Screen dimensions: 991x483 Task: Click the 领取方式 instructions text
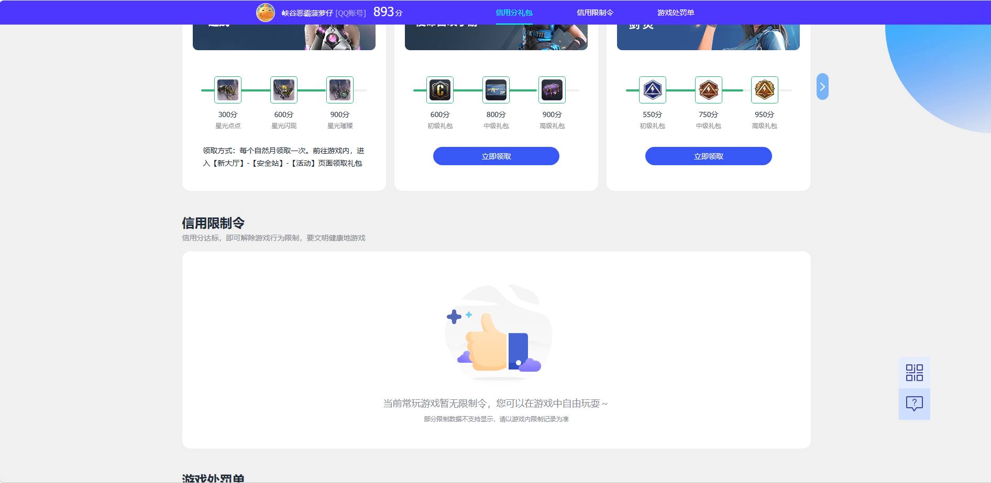pyautogui.click(x=283, y=157)
